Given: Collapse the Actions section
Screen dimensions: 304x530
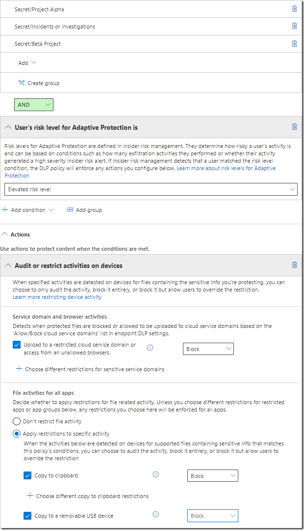Looking at the screenshot, I should (4, 235).
